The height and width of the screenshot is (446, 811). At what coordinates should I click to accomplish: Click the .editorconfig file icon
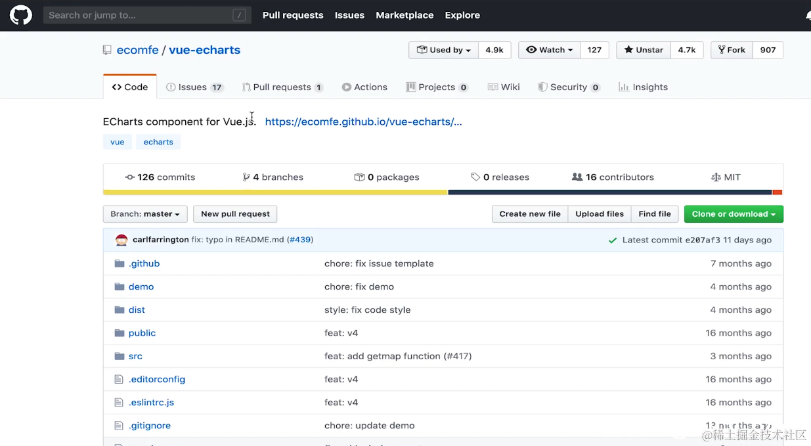(x=119, y=379)
